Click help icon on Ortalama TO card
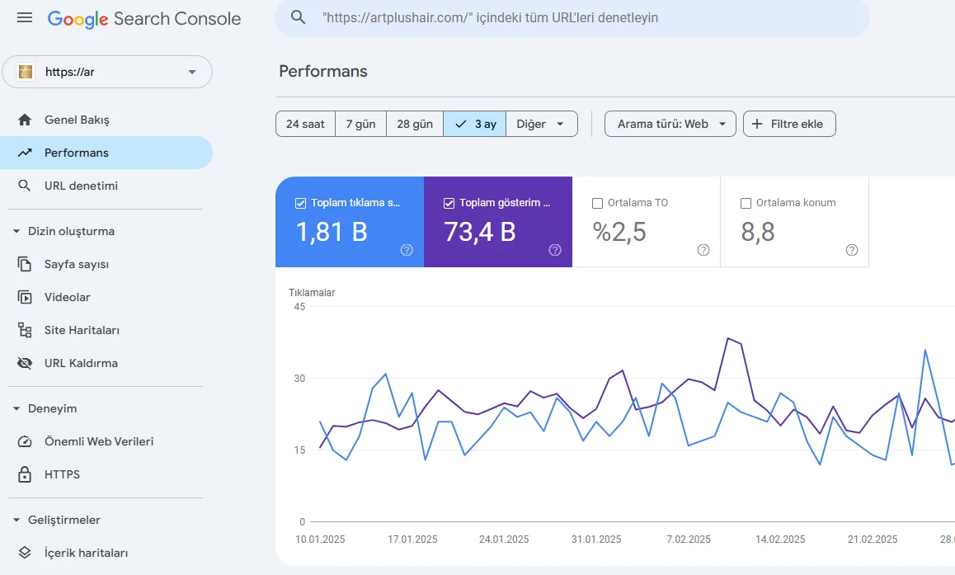955x575 pixels. (703, 250)
